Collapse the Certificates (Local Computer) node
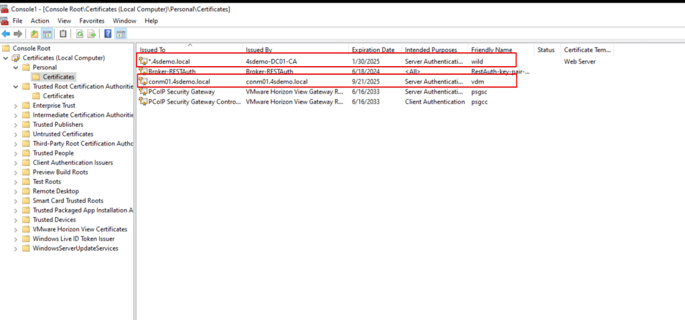 point(7,58)
